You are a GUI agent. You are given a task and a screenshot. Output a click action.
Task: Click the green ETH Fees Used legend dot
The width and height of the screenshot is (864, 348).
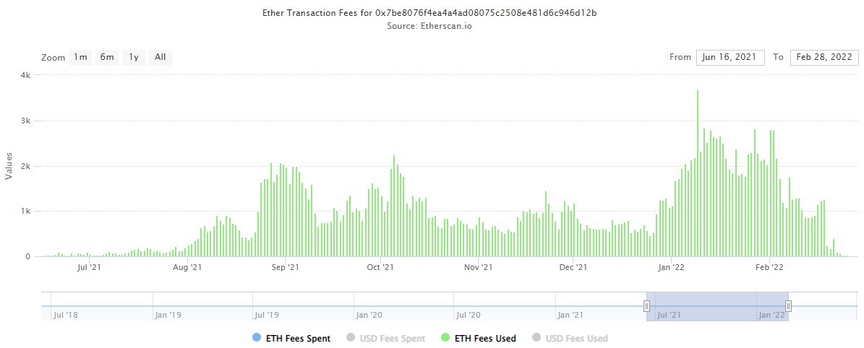tap(445, 338)
